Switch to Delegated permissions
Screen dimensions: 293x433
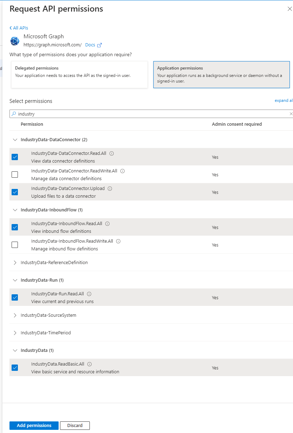(x=79, y=74)
